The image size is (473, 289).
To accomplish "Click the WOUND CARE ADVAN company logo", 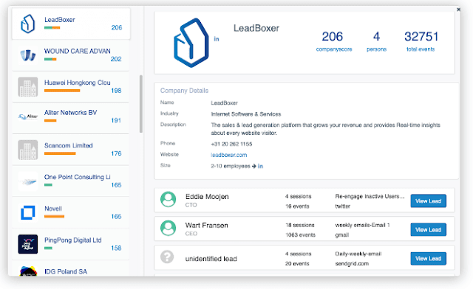I will tap(28, 55).
